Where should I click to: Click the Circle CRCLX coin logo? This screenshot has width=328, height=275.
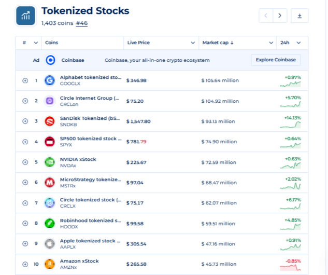click(x=50, y=203)
